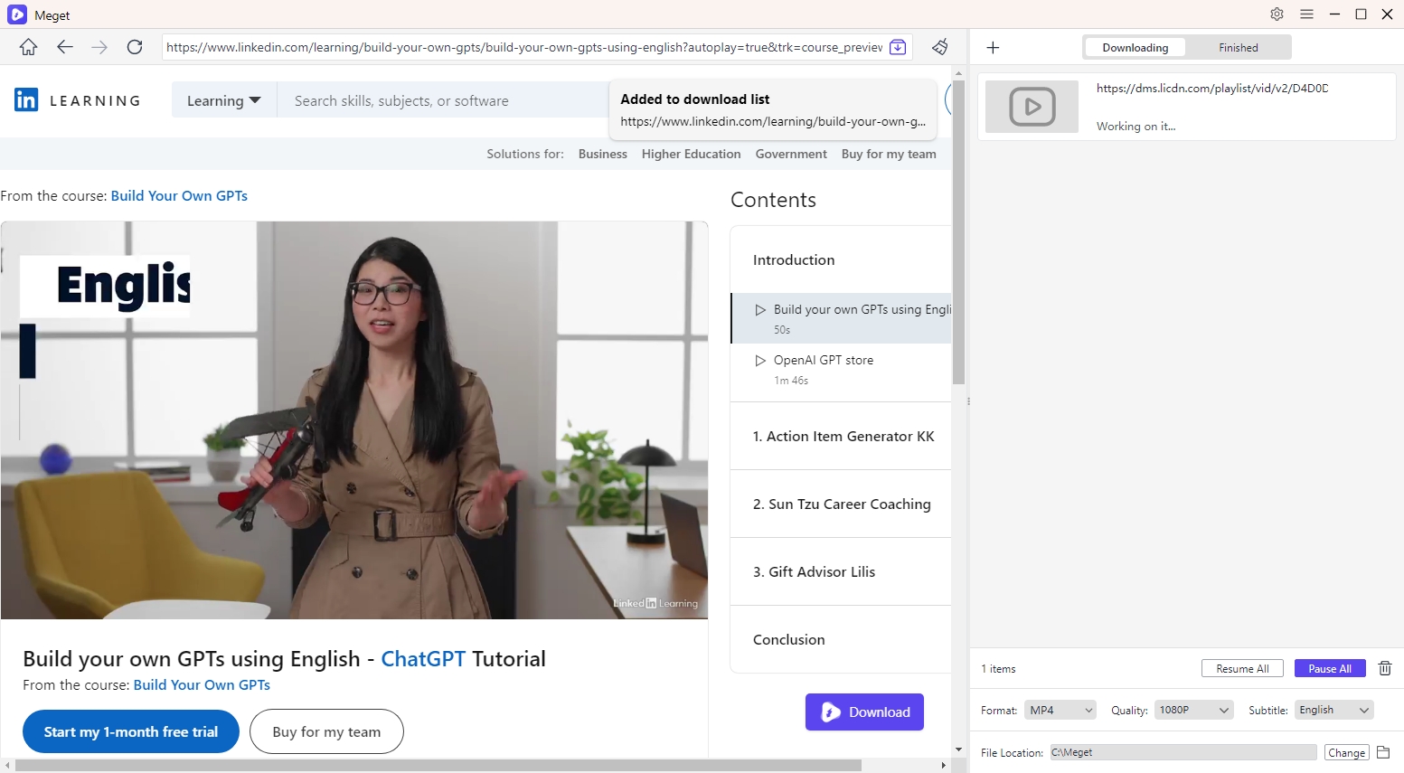Open Buy for my team header link

coord(889,154)
